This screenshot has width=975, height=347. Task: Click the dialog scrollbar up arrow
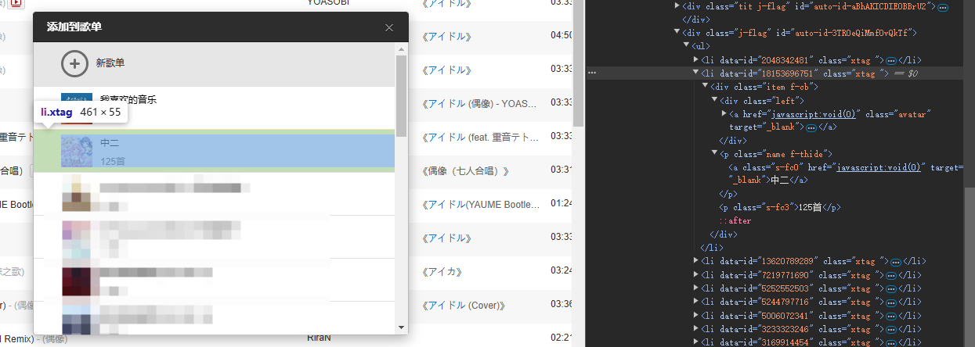(x=402, y=49)
